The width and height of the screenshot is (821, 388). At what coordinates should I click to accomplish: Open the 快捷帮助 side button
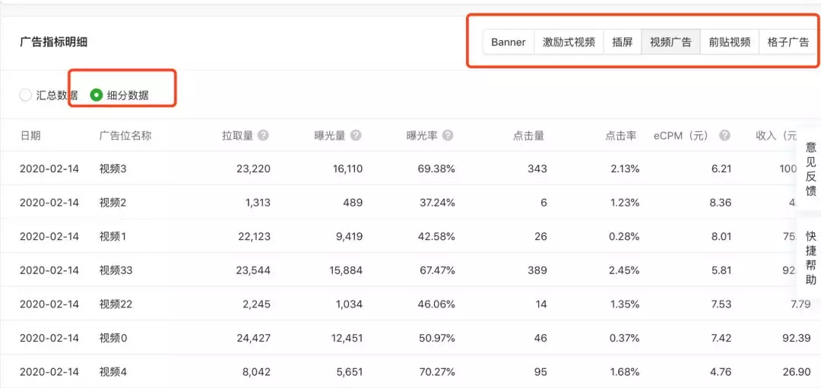pos(810,258)
